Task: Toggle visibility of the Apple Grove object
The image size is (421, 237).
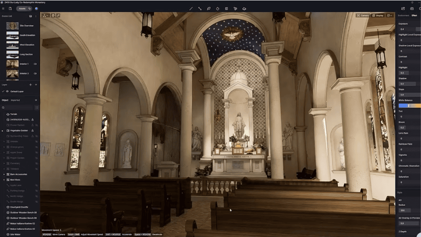Action: [x=36, y=153]
